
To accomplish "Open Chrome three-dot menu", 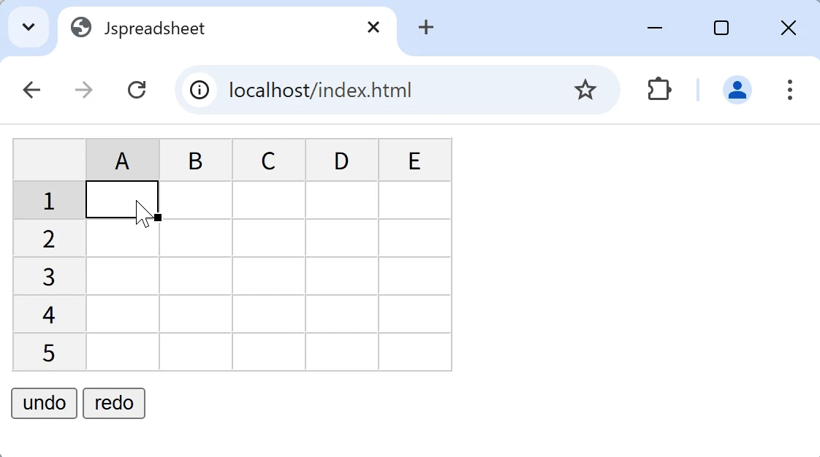I will tap(789, 90).
